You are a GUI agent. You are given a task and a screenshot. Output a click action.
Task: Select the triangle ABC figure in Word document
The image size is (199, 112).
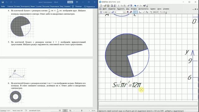click(17, 74)
